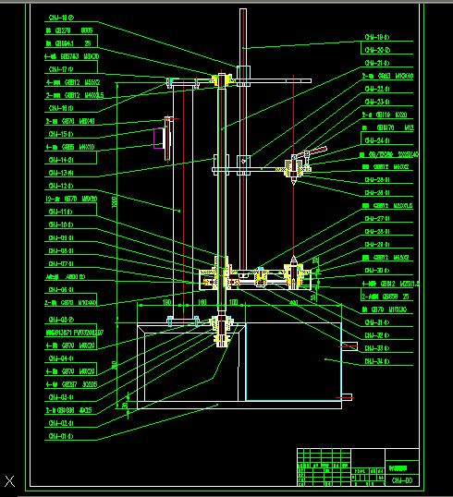Select the CHJ-23 part callout label
This screenshot has height=497, width=453.
coord(377,102)
